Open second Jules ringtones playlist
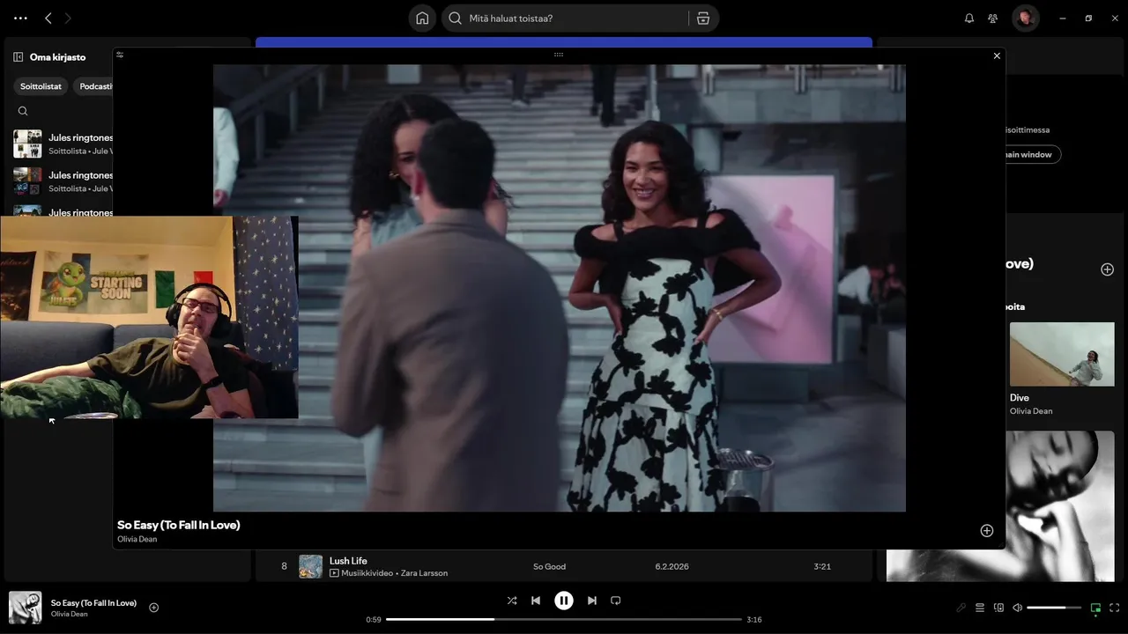The image size is (1128, 634). click(63, 181)
